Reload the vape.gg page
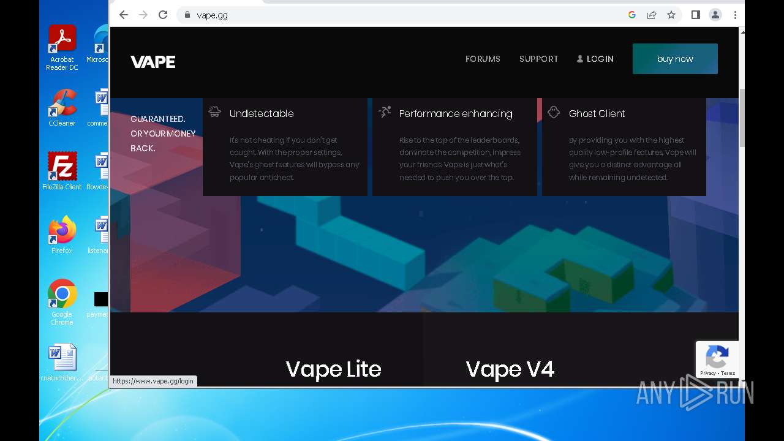Image resolution: width=784 pixels, height=441 pixels. [x=163, y=15]
